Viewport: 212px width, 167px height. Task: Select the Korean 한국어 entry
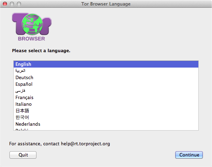tap(106, 117)
